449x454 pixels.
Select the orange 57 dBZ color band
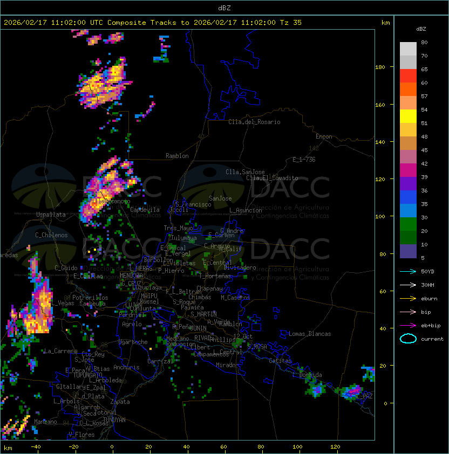point(408,90)
